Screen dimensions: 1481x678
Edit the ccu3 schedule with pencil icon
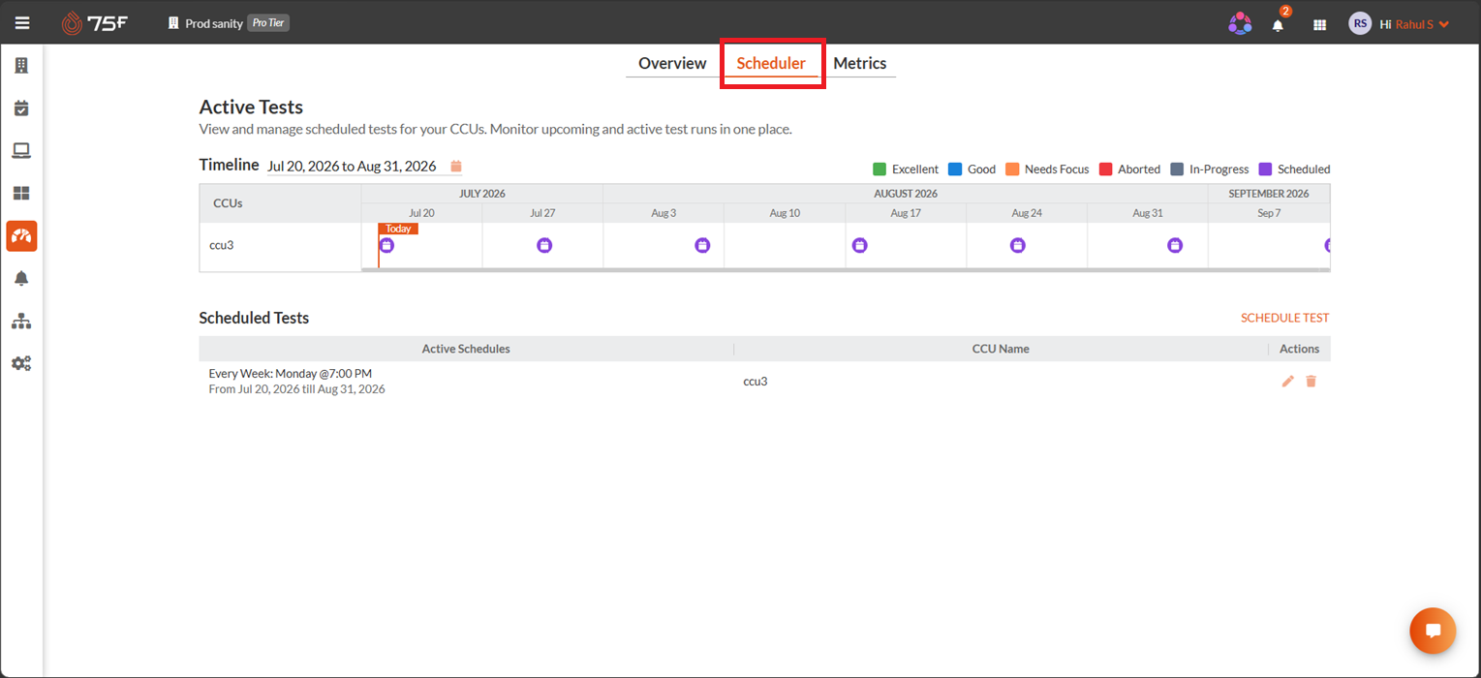click(x=1287, y=382)
